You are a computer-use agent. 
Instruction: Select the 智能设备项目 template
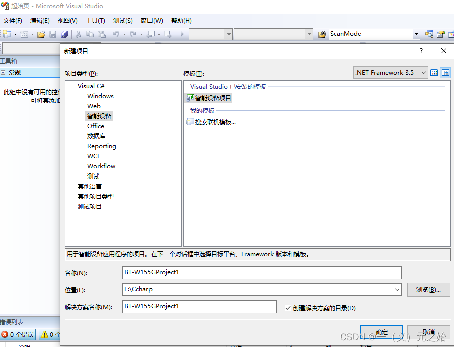pos(209,98)
